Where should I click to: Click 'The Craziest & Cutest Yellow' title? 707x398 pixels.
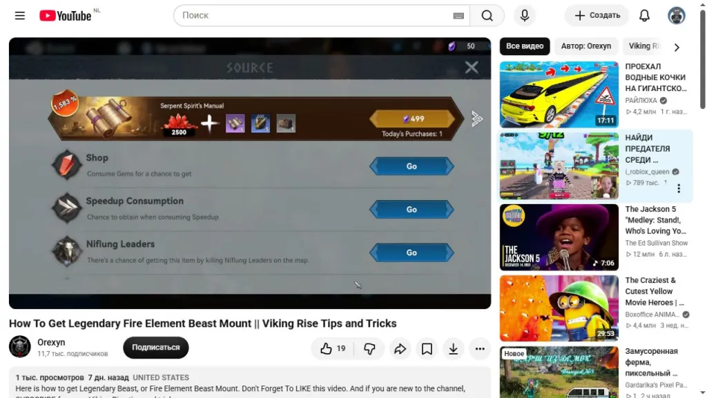(x=655, y=291)
